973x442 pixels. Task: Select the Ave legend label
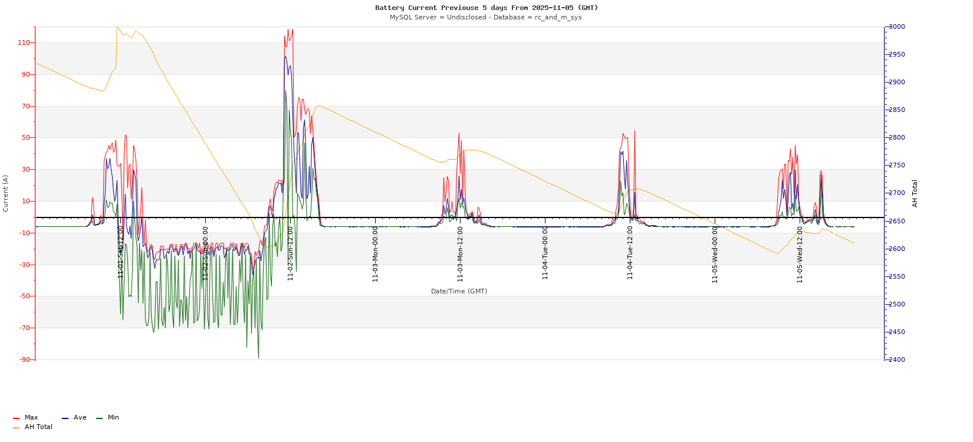click(80, 418)
